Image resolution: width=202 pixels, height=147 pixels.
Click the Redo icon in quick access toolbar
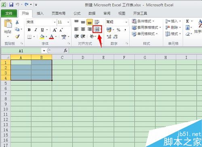click(27, 5)
